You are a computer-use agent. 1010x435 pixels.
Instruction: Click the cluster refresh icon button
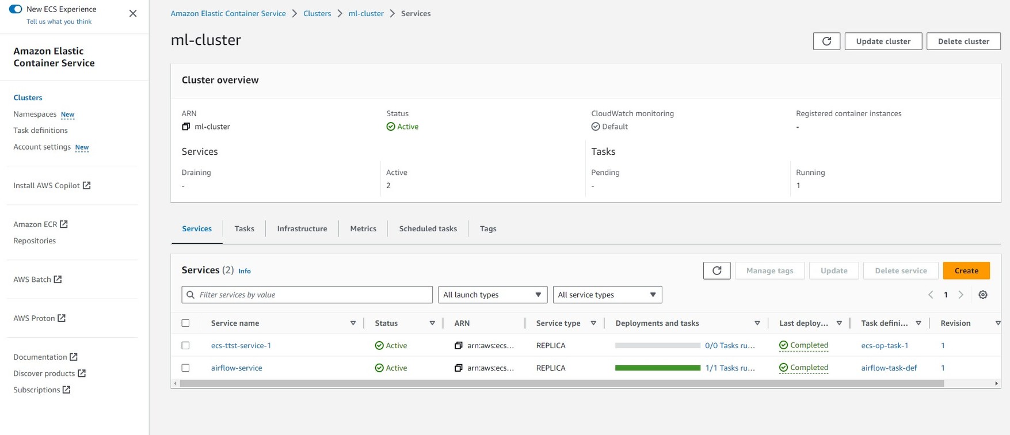[826, 41]
